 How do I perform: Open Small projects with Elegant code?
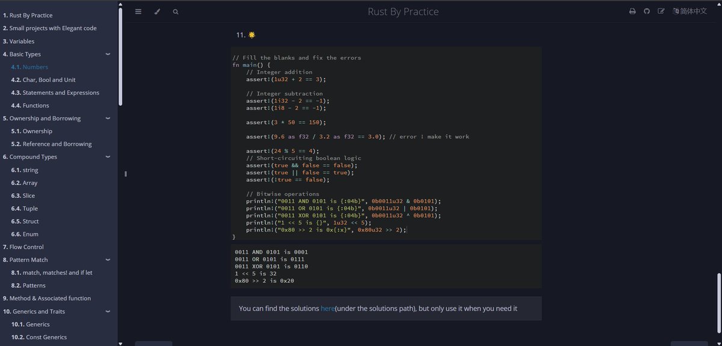[49, 28]
